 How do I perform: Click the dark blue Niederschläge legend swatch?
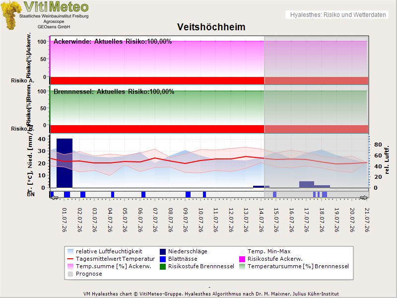[163, 252]
